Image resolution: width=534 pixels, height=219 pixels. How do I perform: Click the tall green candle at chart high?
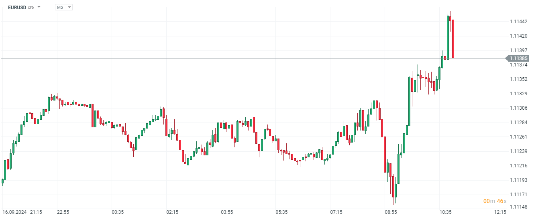pyautogui.click(x=448, y=37)
